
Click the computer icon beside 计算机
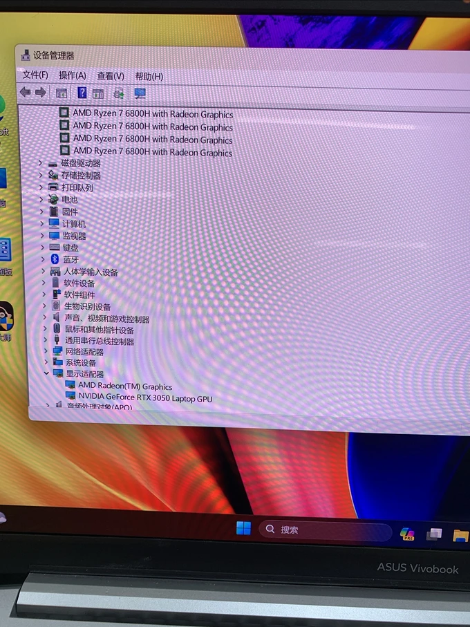55,223
